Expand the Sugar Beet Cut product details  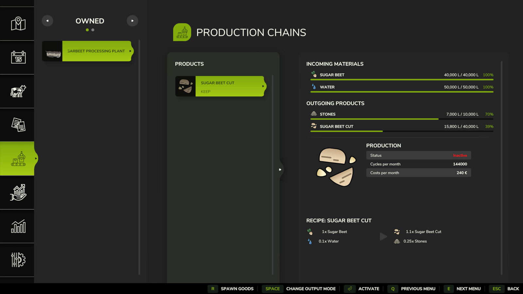[x=263, y=86]
